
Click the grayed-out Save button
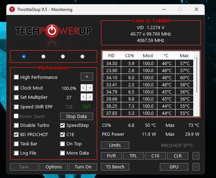pyautogui.click(x=24, y=167)
